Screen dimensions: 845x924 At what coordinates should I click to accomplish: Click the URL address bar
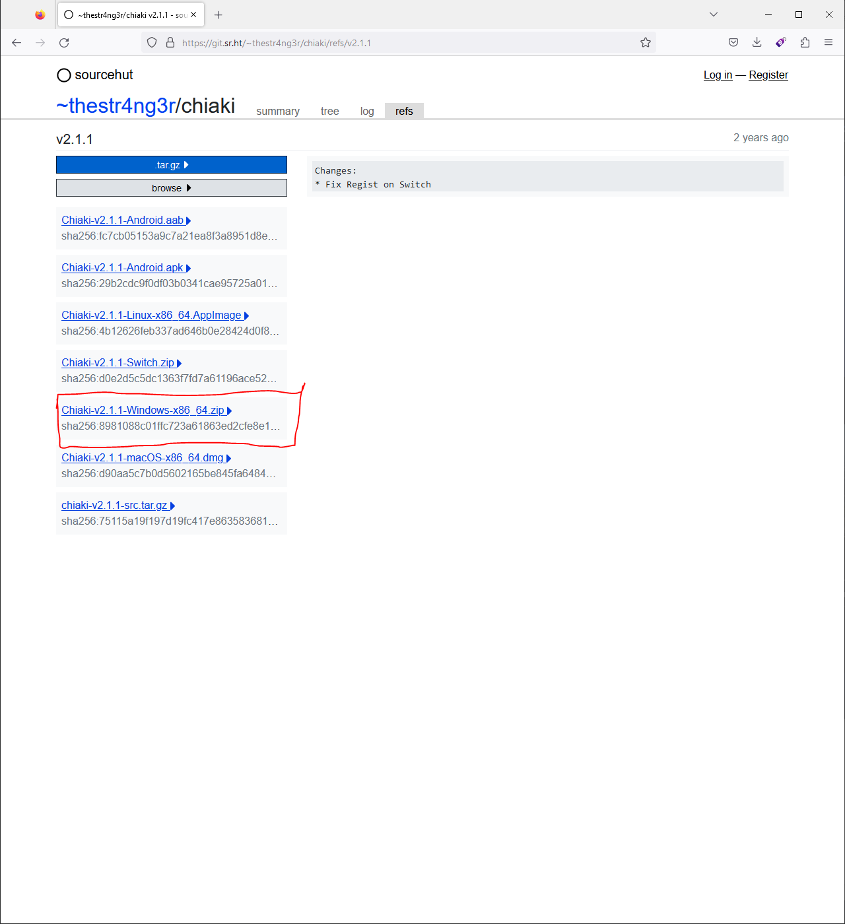[x=396, y=43]
